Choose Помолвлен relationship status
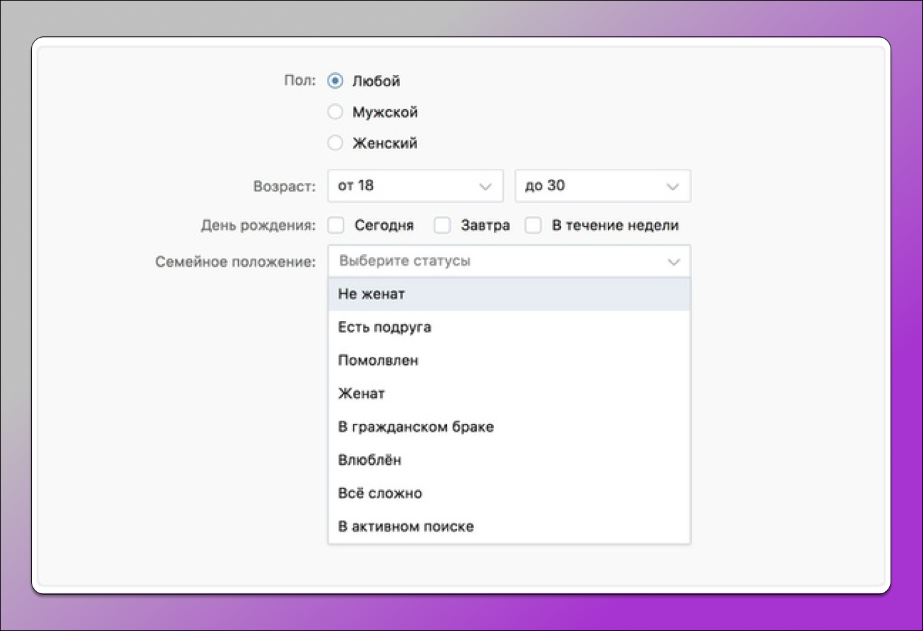 pos(378,360)
